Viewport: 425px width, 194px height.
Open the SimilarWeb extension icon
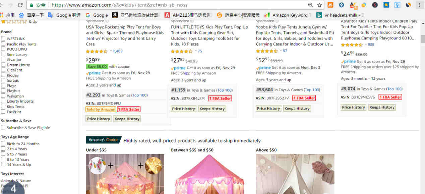[x=408, y=5]
